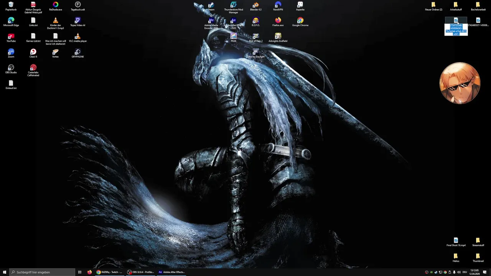Select the Zoom desktop shortcut

11,53
